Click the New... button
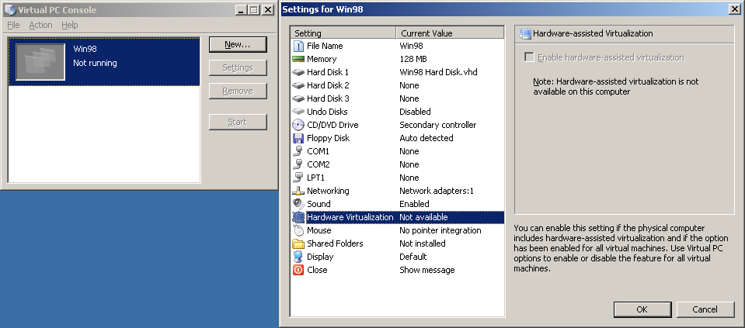Viewport: 745px width, 328px height. [237, 44]
